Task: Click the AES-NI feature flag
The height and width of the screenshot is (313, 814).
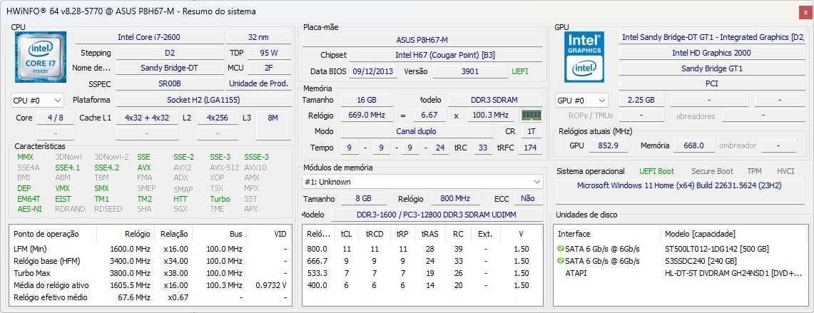Action: 29,209
